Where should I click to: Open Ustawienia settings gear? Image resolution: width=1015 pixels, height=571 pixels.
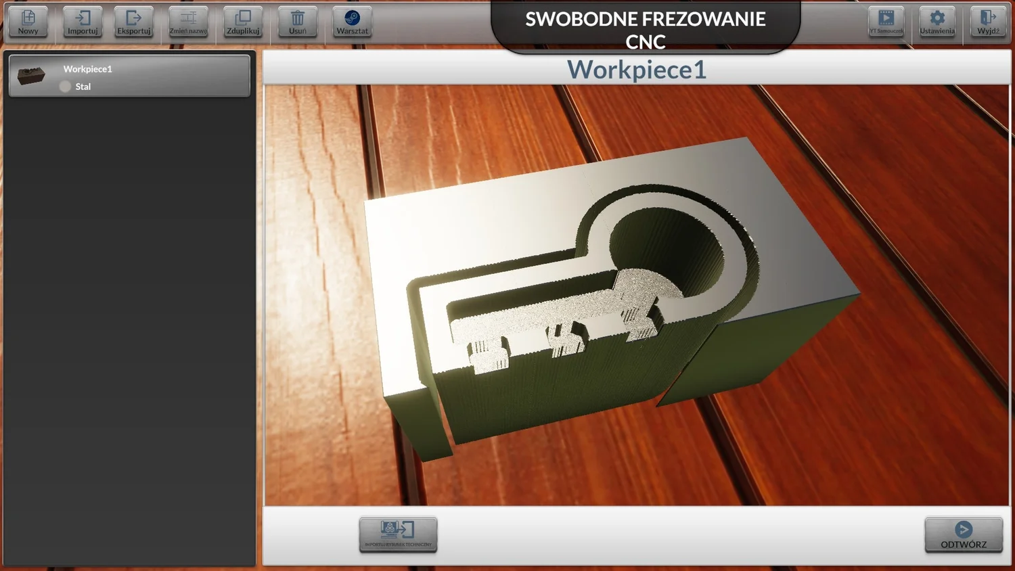[937, 22]
